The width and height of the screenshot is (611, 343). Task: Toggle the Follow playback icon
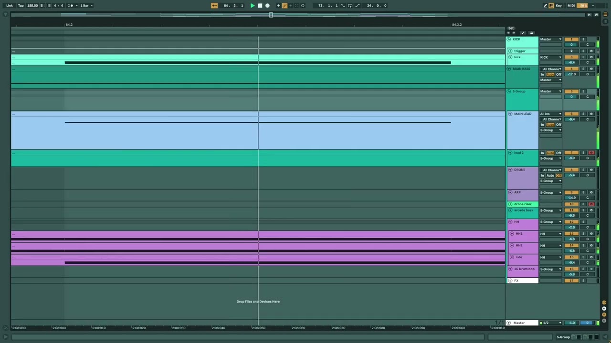(x=214, y=6)
